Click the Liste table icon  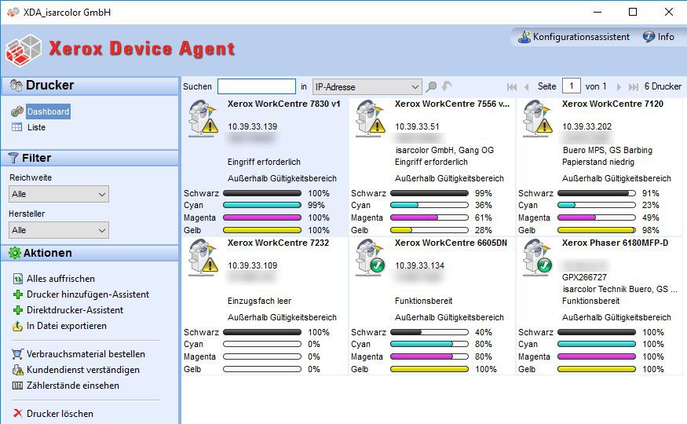(17, 127)
